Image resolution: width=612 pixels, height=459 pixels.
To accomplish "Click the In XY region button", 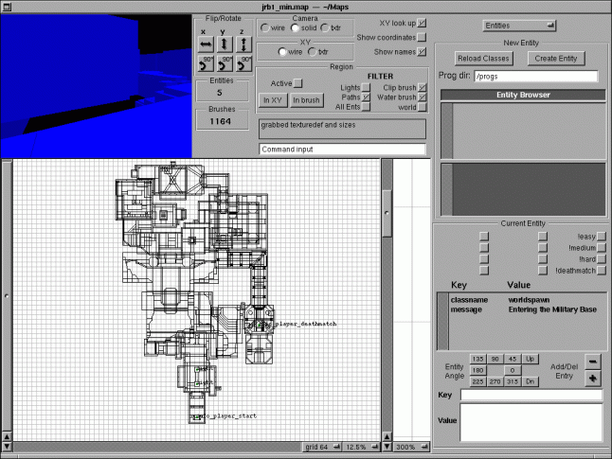I will pyautogui.click(x=273, y=100).
